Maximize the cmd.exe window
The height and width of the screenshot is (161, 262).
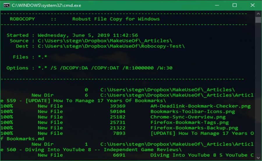235,5
